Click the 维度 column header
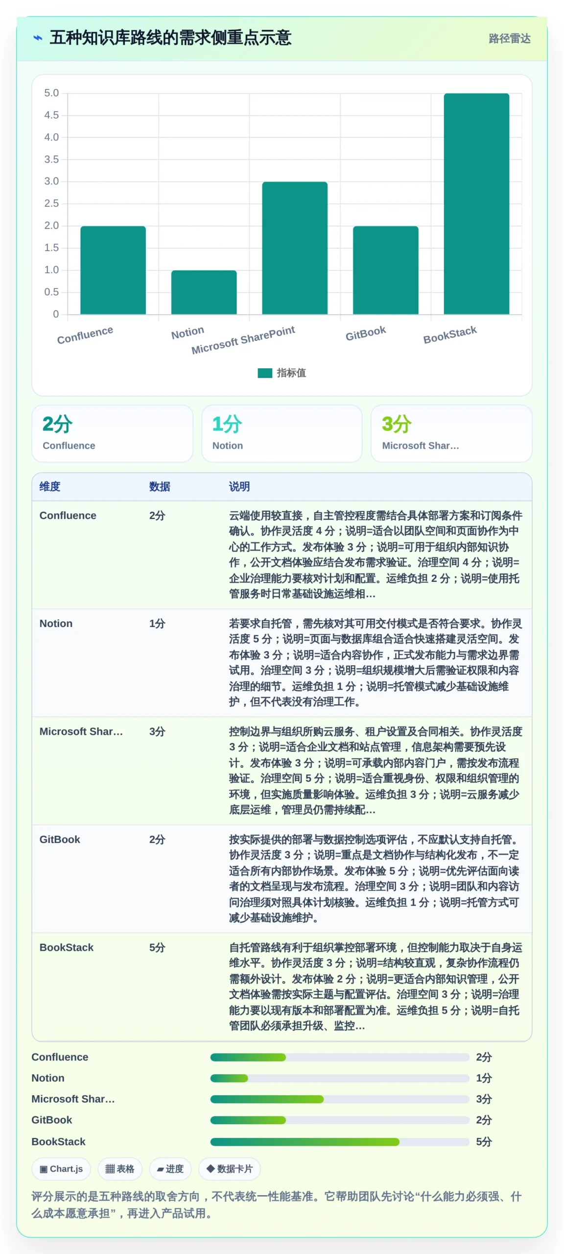This screenshot has width=564, height=1254. point(50,486)
